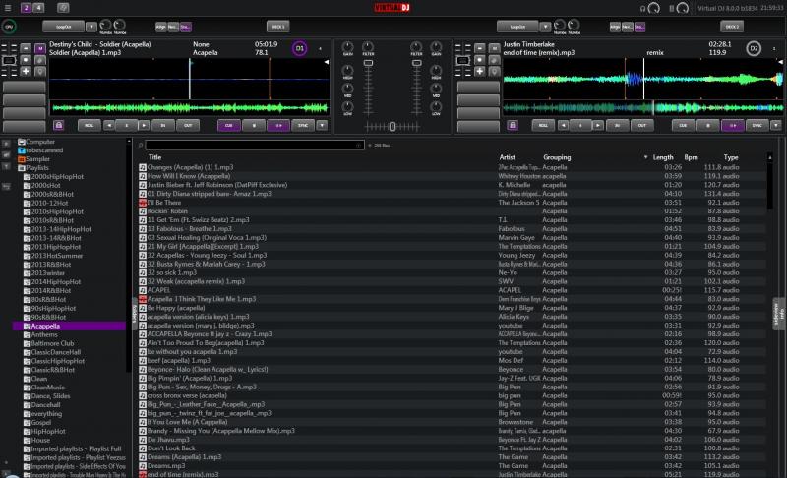Open deck 2 options menu beside D2

(x=774, y=48)
